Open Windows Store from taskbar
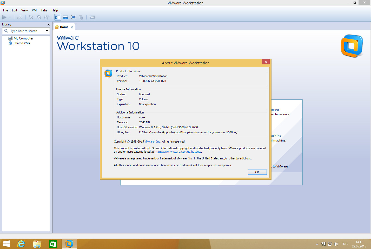Screen dimensions: 371x249 (53, 244)
